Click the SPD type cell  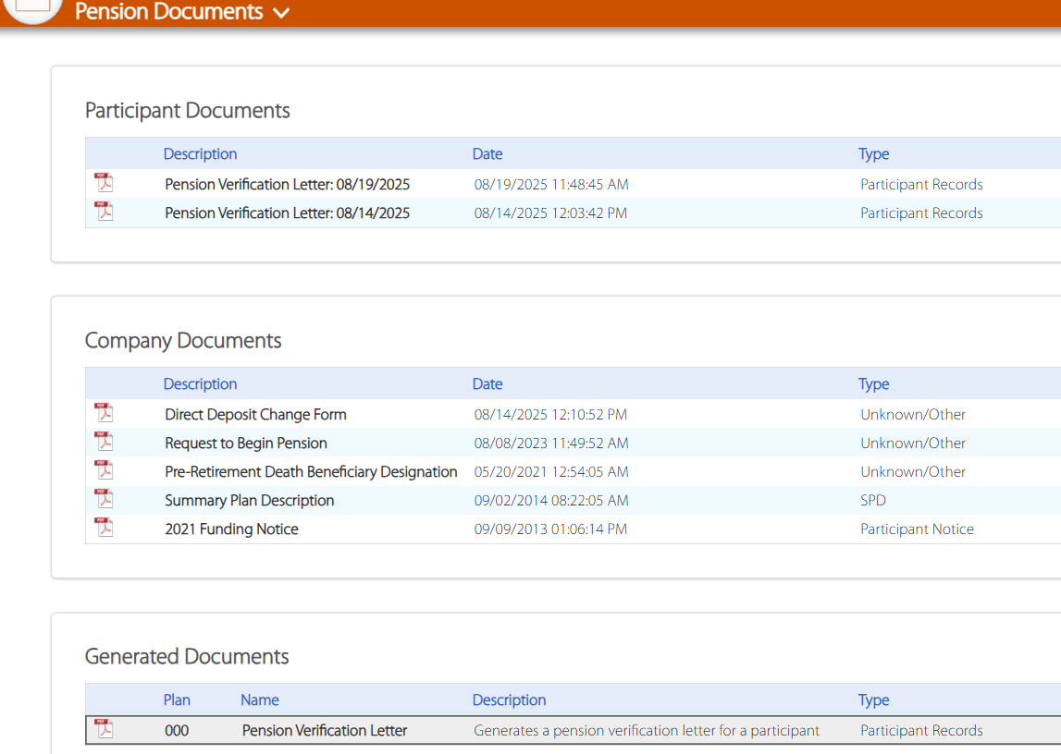click(873, 501)
